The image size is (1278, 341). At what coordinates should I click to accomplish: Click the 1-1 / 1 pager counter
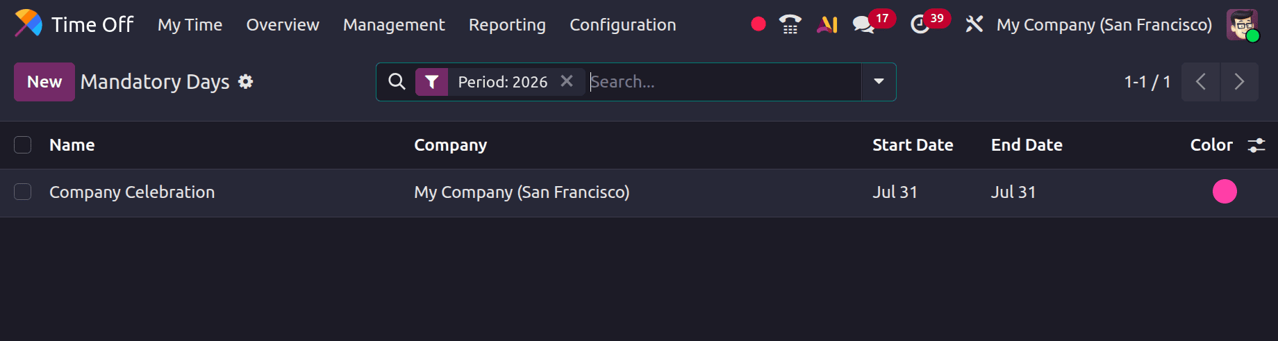pos(1147,82)
